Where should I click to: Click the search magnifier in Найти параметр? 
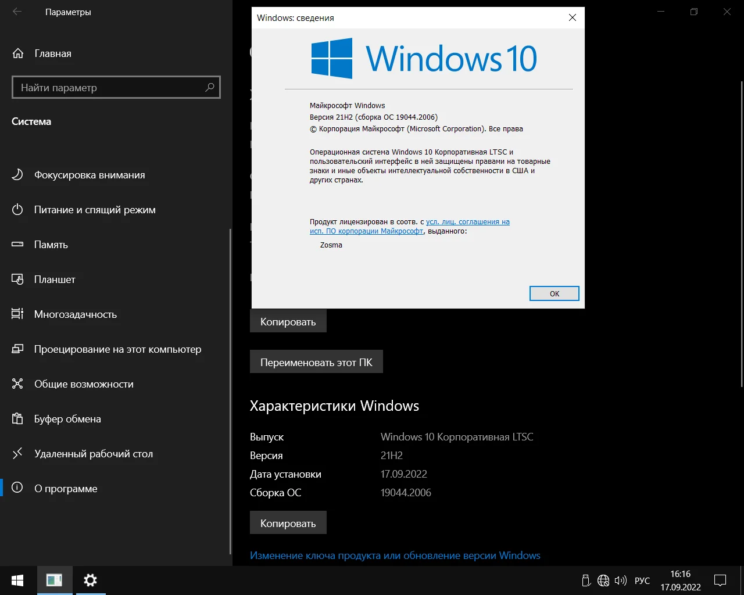[210, 87]
